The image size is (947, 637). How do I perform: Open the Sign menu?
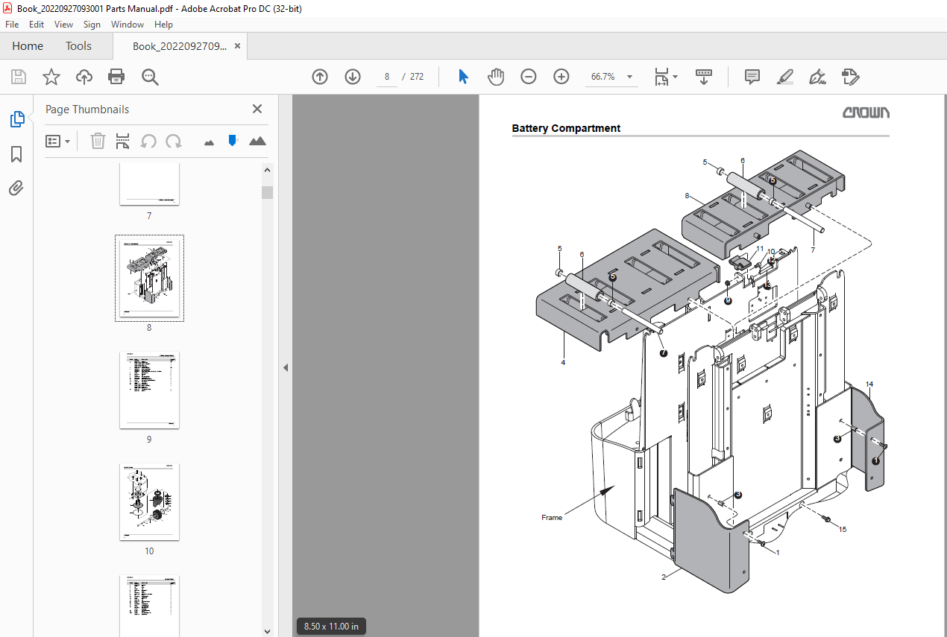pyautogui.click(x=92, y=25)
